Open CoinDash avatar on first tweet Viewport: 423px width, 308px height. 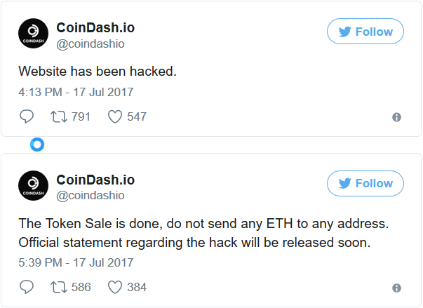point(32,35)
